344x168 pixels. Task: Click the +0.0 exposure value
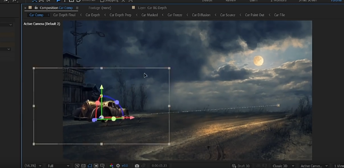(125, 166)
